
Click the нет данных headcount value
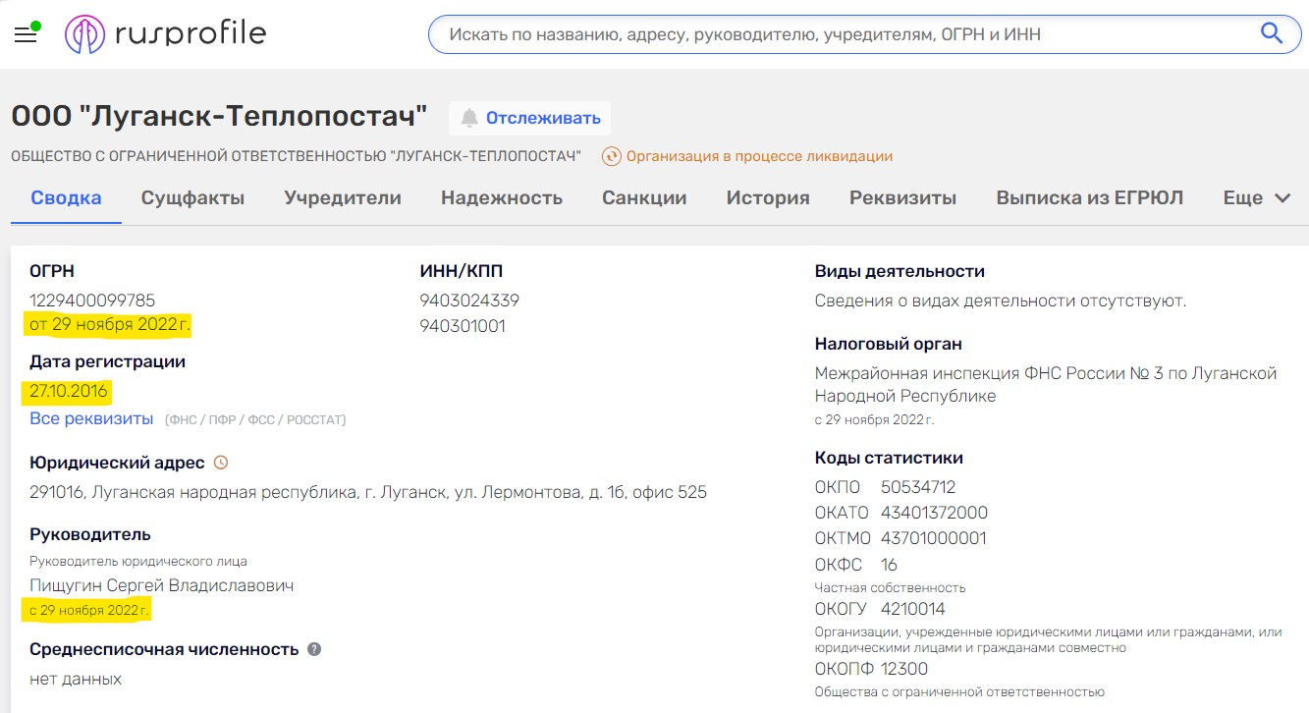[x=76, y=679]
